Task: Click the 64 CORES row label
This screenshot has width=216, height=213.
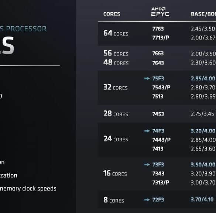Action: pyautogui.click(x=116, y=33)
